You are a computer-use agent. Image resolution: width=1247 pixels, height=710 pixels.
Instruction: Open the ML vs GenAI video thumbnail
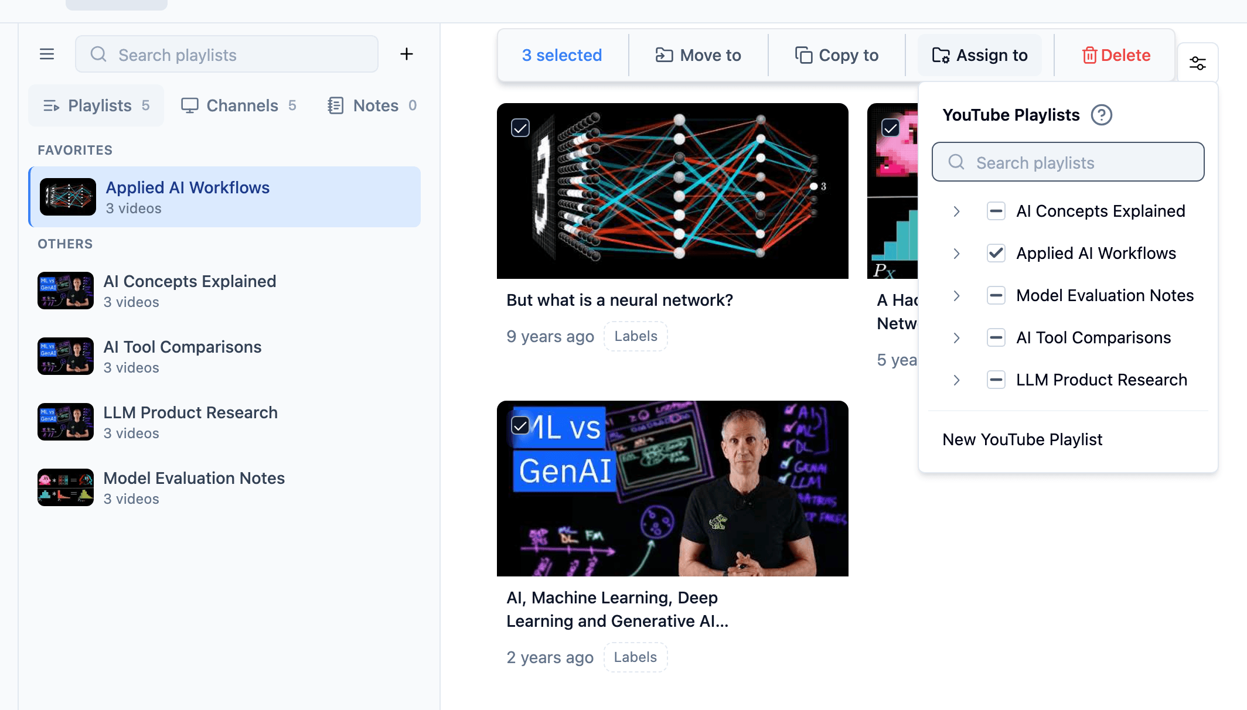pyautogui.click(x=673, y=489)
